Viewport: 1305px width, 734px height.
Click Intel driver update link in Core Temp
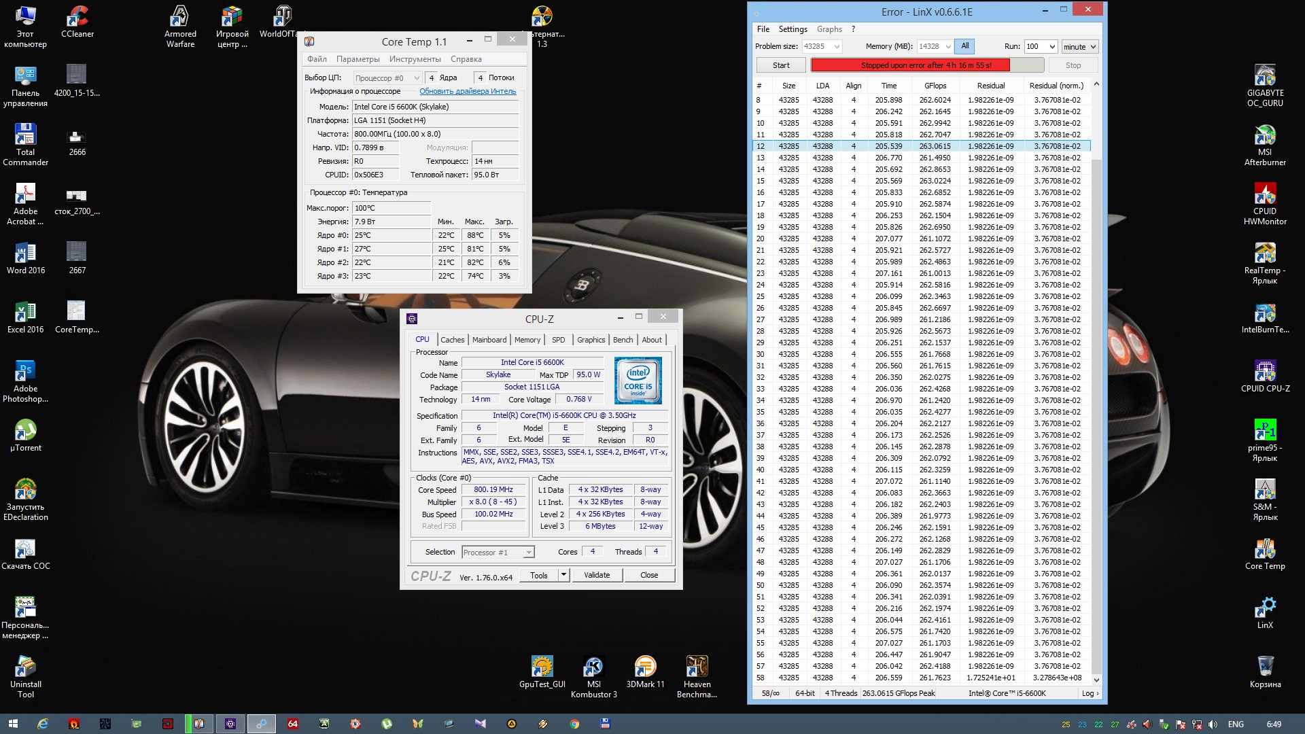coord(468,91)
